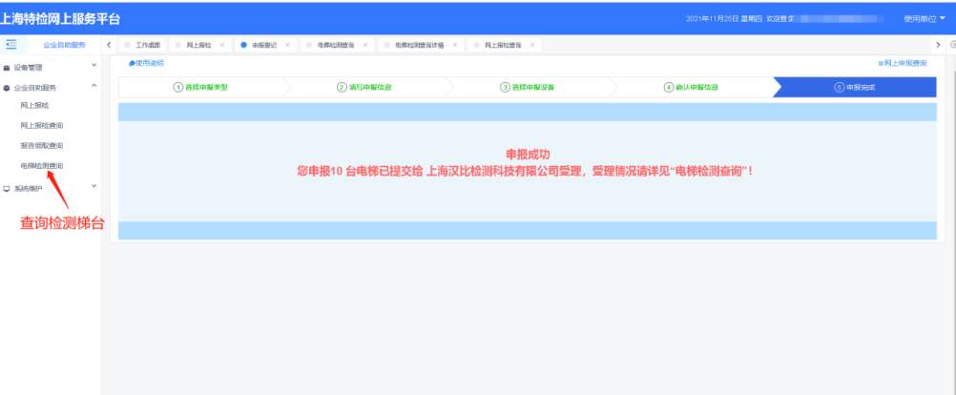Image resolution: width=956 pixels, height=395 pixels.
Task: Close the 网上报检 tab
Action: [x=222, y=45]
